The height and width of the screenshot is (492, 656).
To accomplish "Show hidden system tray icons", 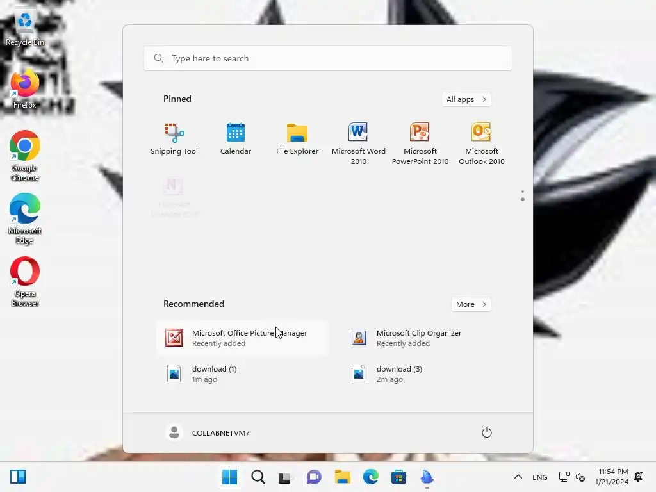I will click(518, 477).
